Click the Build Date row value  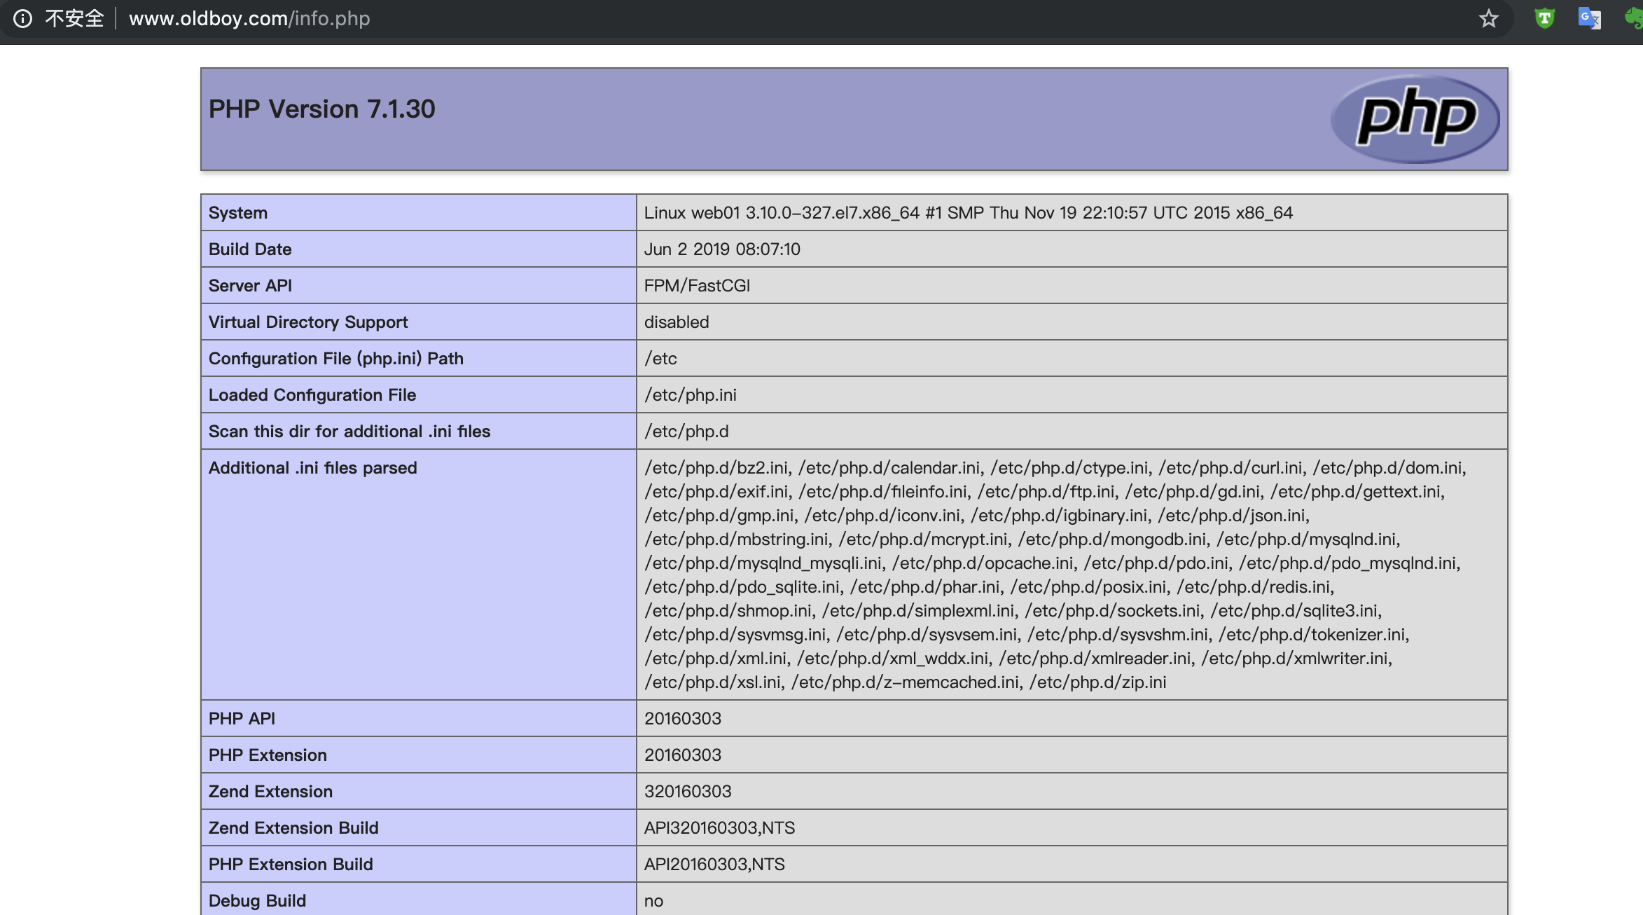722,249
